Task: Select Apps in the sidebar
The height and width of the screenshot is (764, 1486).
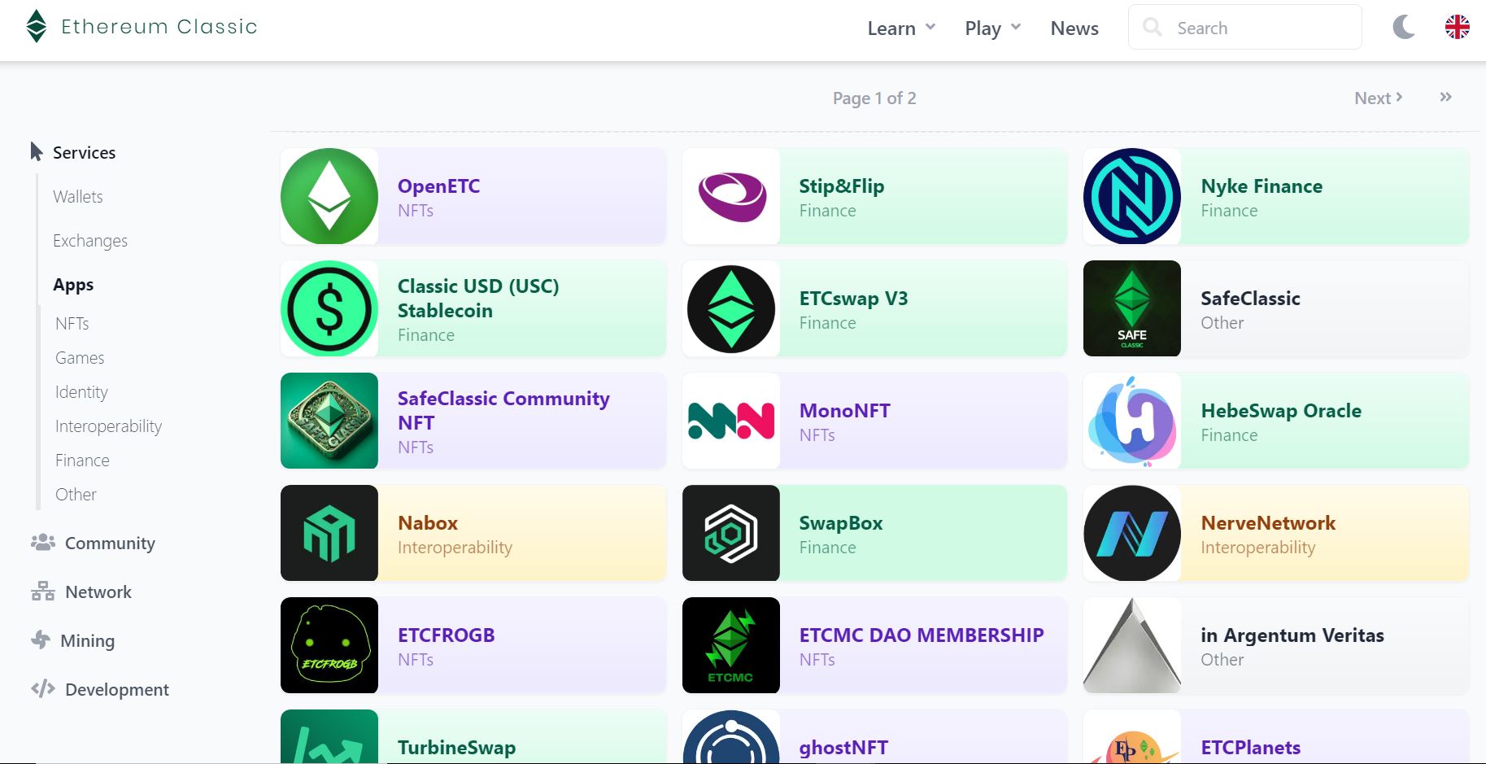Action: click(73, 285)
